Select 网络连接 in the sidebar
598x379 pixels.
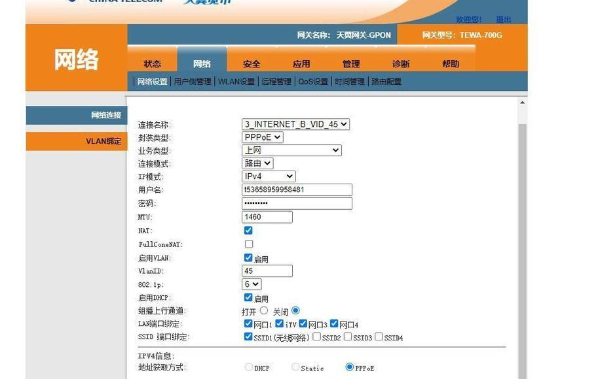[x=77, y=115]
